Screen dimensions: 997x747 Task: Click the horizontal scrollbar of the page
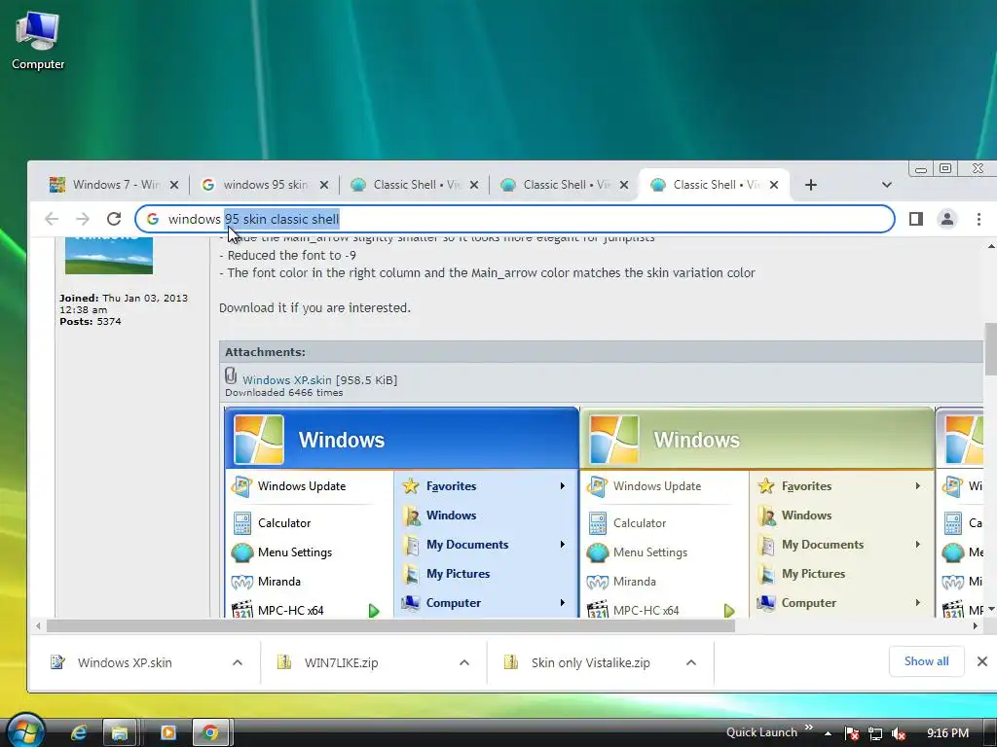pyautogui.click(x=391, y=626)
